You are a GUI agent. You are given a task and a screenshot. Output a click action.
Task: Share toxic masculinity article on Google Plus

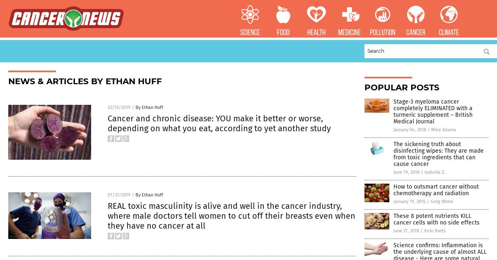pyautogui.click(x=126, y=236)
